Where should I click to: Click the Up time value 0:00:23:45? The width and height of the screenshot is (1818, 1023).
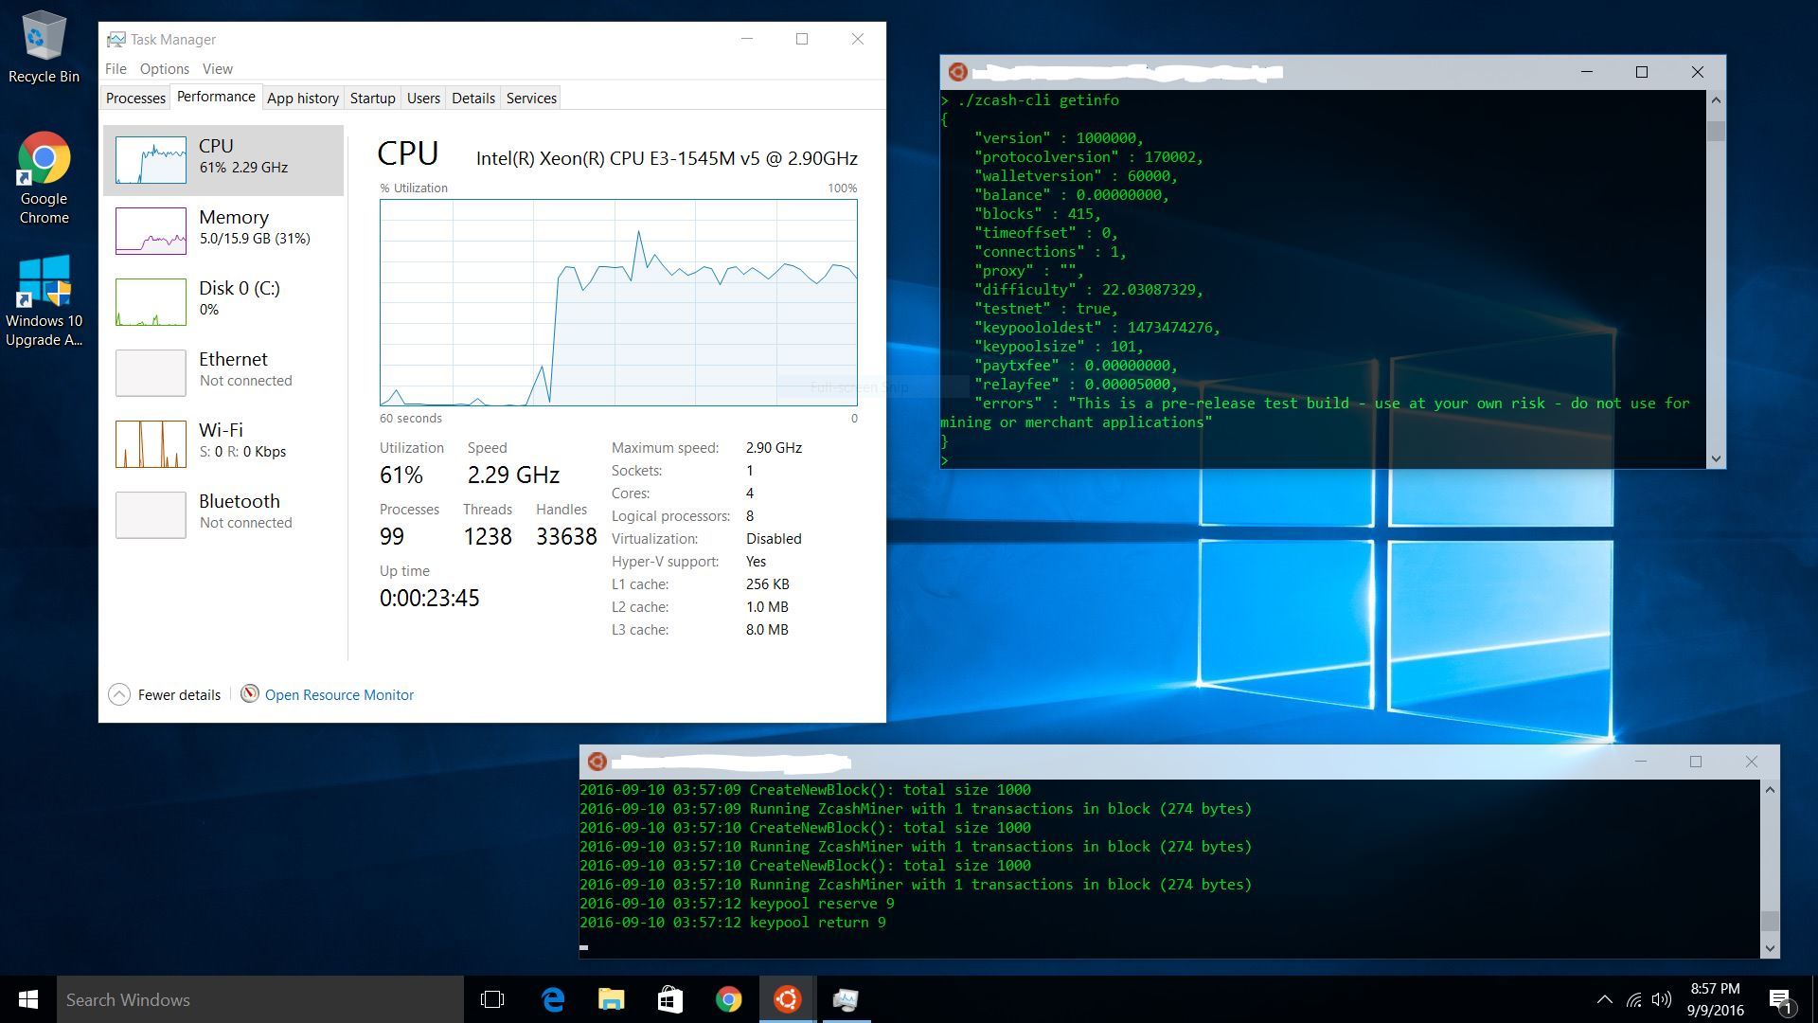430,599
